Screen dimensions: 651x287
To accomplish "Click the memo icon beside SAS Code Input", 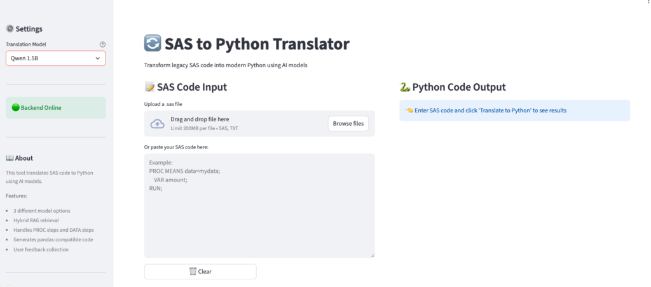I will pyautogui.click(x=149, y=88).
